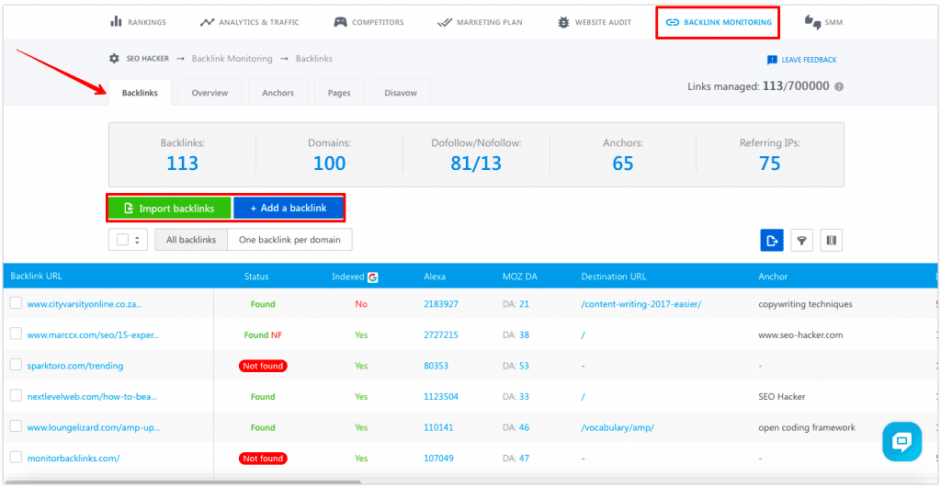Click the Dofollow/Nofollow value 81/13
This screenshot has width=941, height=487.
[477, 163]
